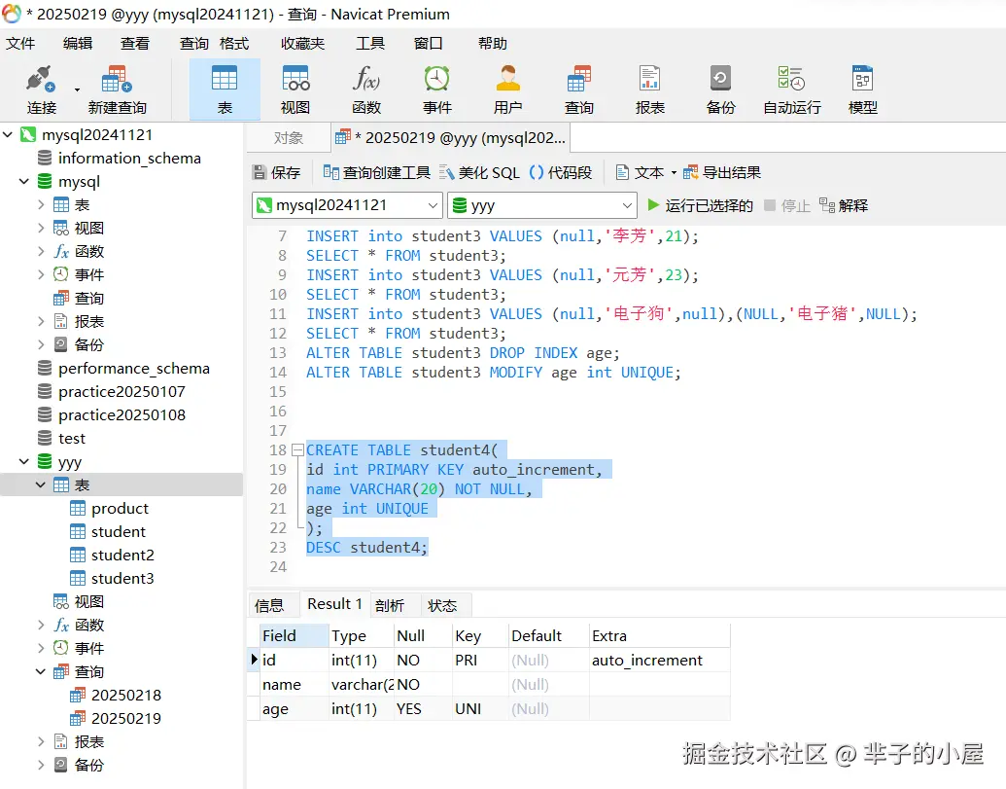Open saved query 20250218

(125, 696)
